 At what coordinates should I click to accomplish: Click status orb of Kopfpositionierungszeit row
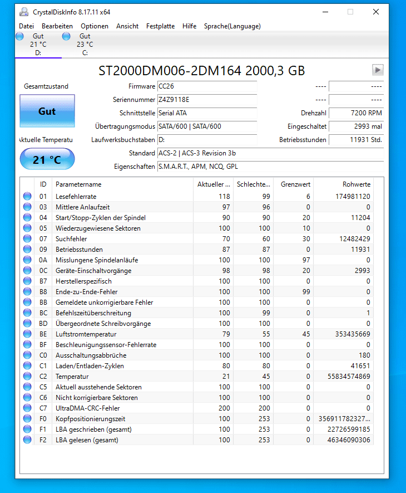tap(27, 418)
